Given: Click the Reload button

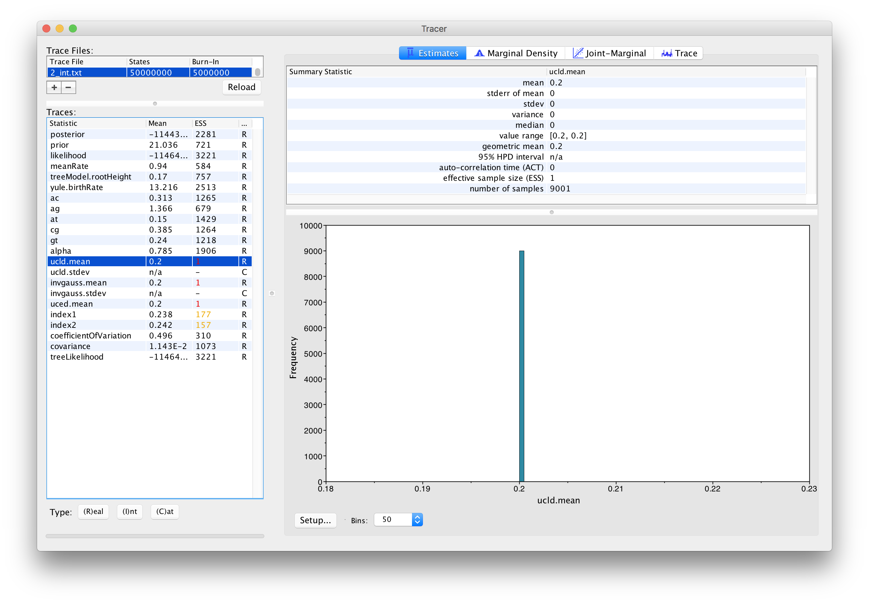Looking at the screenshot, I should click(241, 87).
